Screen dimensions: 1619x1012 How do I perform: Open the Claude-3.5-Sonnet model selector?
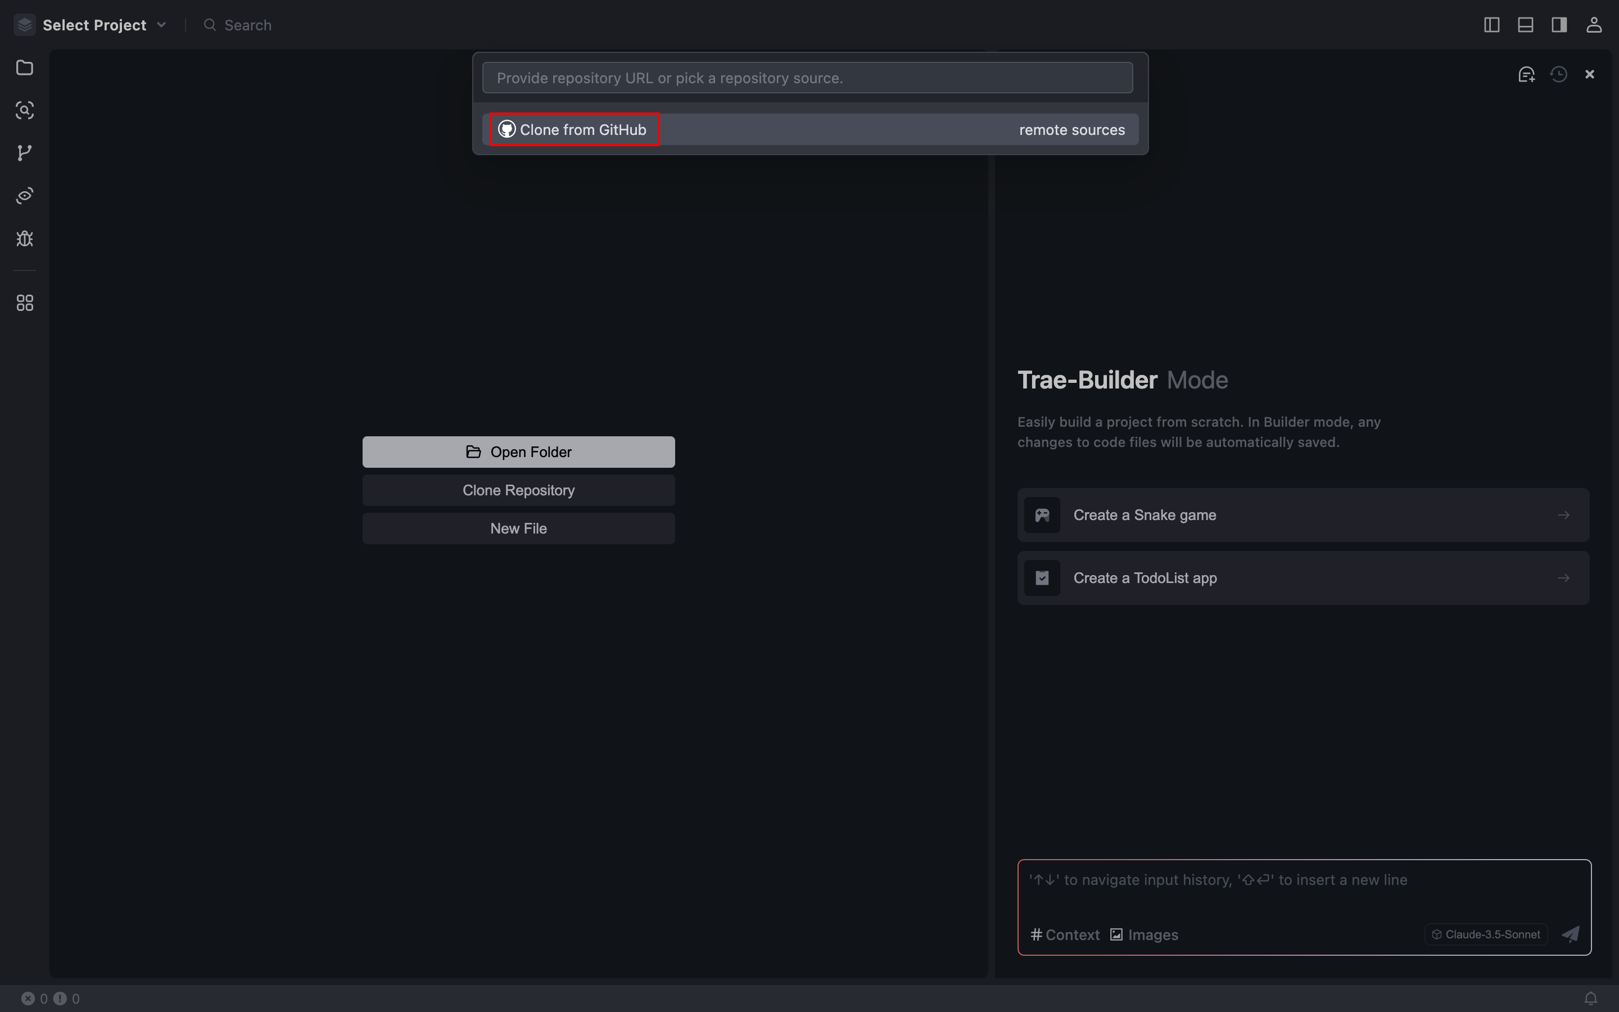tap(1486, 934)
